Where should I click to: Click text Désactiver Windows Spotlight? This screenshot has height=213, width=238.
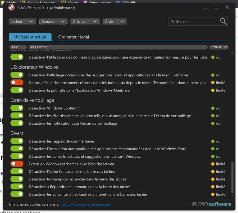[54, 108]
